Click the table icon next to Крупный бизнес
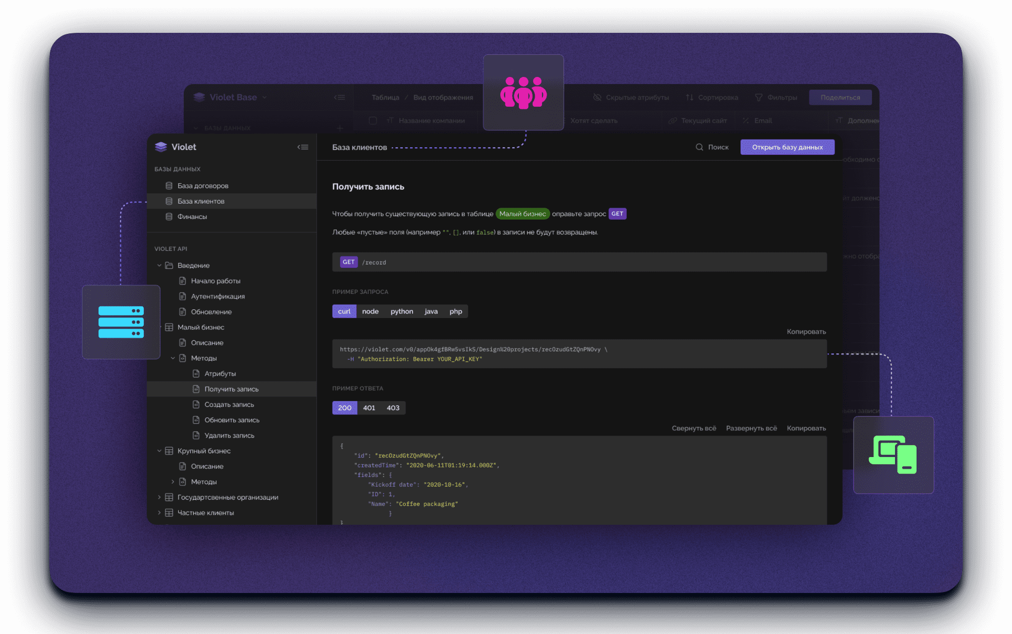 [x=169, y=451]
